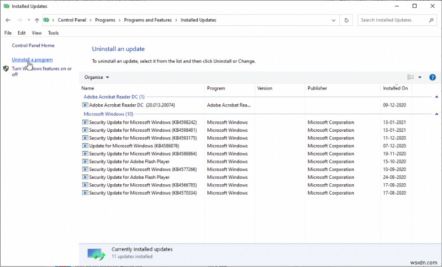Click the Refresh button beside address bar
The height and width of the screenshot is (267, 442).
[346, 20]
